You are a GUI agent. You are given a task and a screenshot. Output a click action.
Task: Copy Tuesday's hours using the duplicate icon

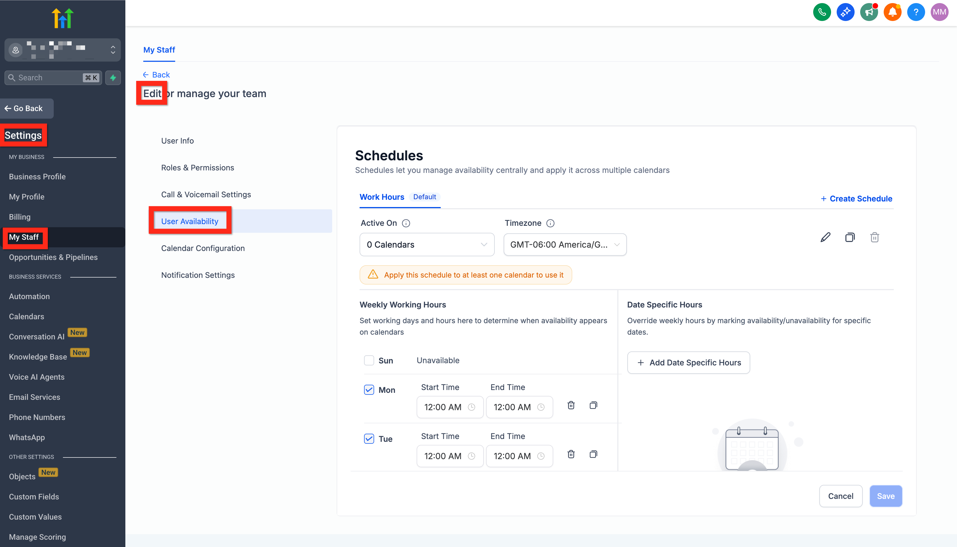click(x=593, y=454)
